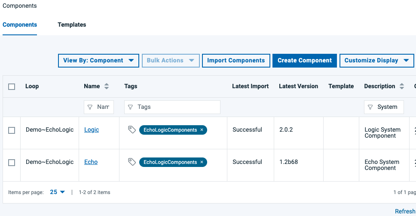Click the tag icon in the Logic row

[x=132, y=130]
